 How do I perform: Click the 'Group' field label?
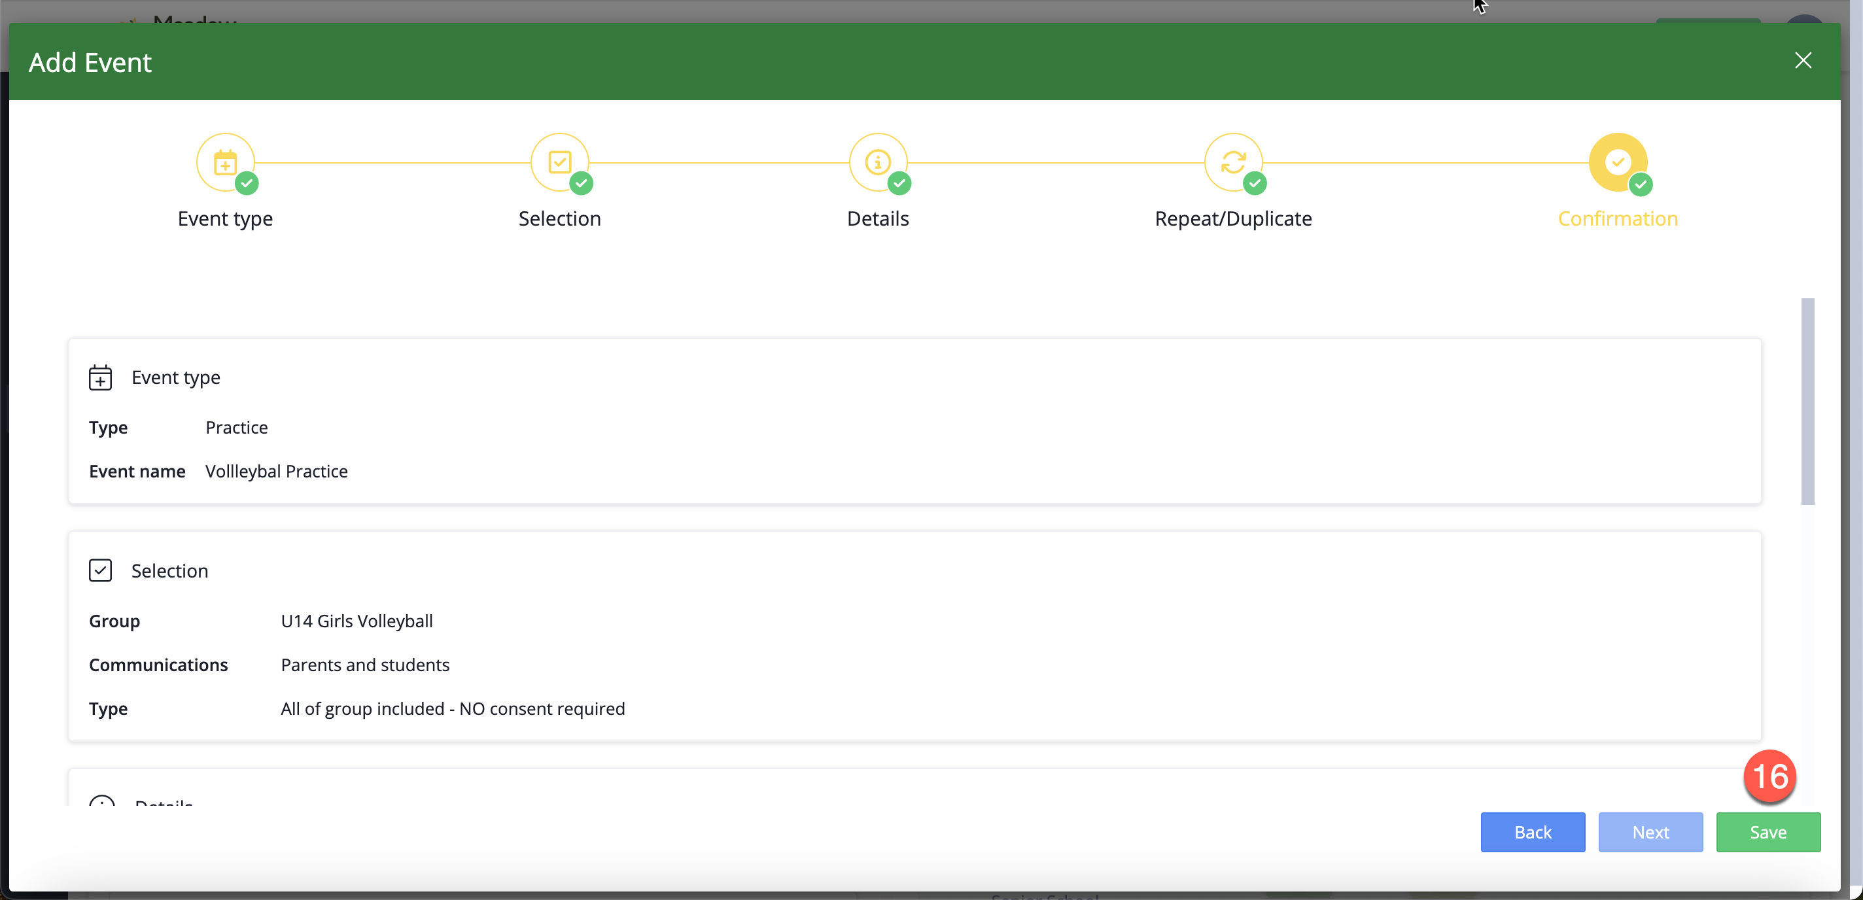[114, 621]
